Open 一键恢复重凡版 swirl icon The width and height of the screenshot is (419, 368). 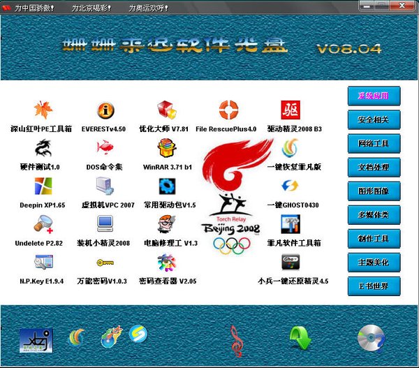coord(291,148)
